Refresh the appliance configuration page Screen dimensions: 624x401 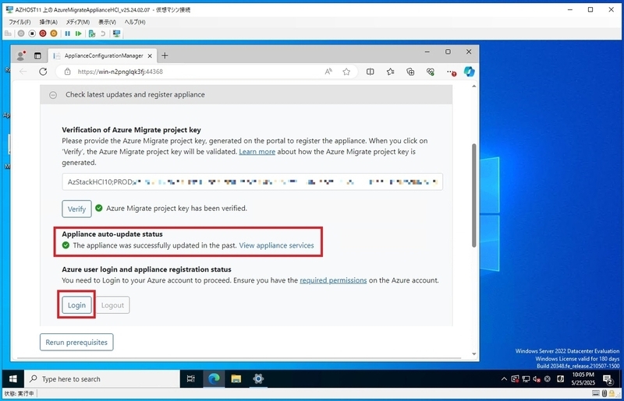43,72
